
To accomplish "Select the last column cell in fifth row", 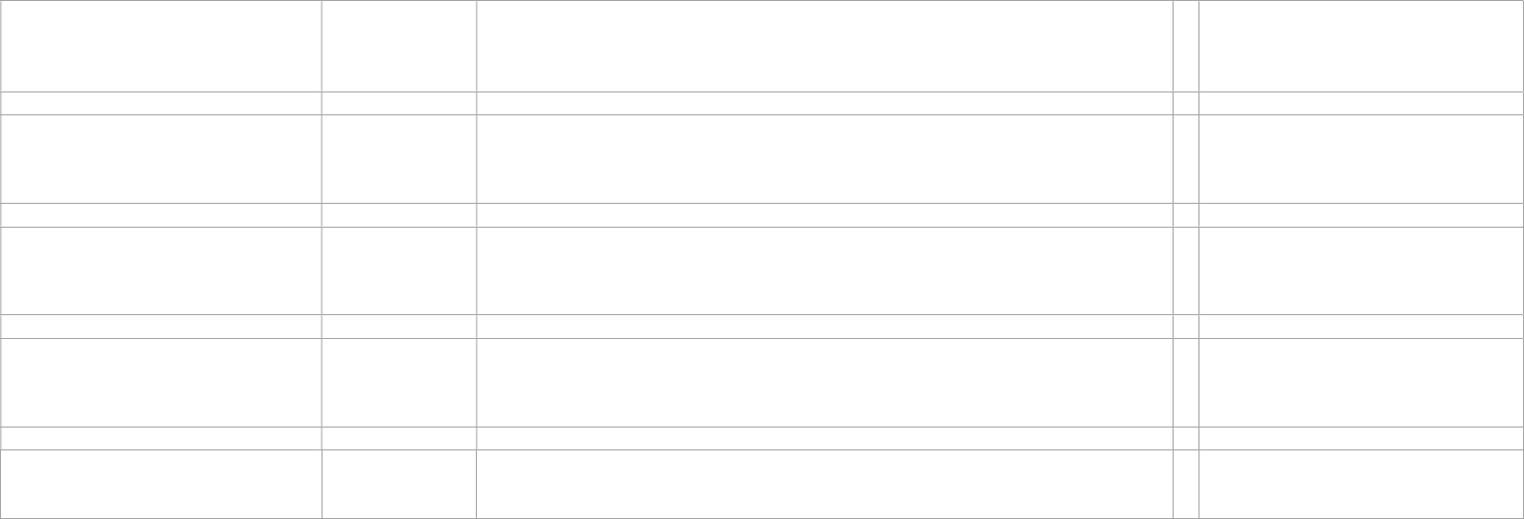I will pos(1361,270).
